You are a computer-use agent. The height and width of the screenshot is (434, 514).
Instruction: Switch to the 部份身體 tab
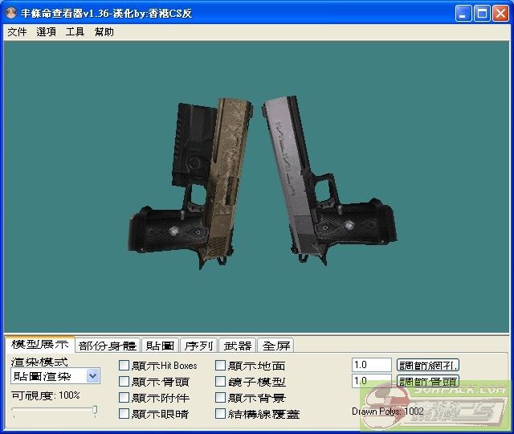pos(108,346)
